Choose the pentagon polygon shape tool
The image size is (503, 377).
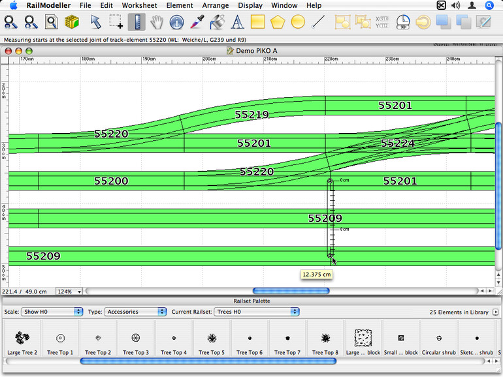tap(278, 22)
